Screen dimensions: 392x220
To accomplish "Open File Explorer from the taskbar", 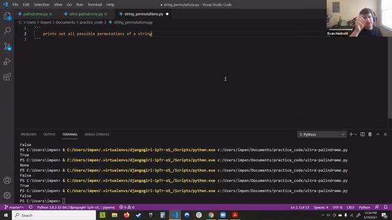I will pyautogui.click(x=115, y=215).
